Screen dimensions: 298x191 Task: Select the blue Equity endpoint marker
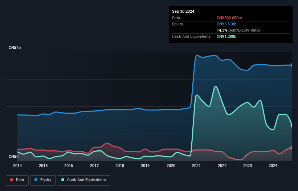(x=292, y=65)
